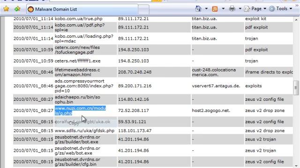Click the scrollbar down arrow
The width and height of the screenshot is (300, 168).
[x=296, y=166]
